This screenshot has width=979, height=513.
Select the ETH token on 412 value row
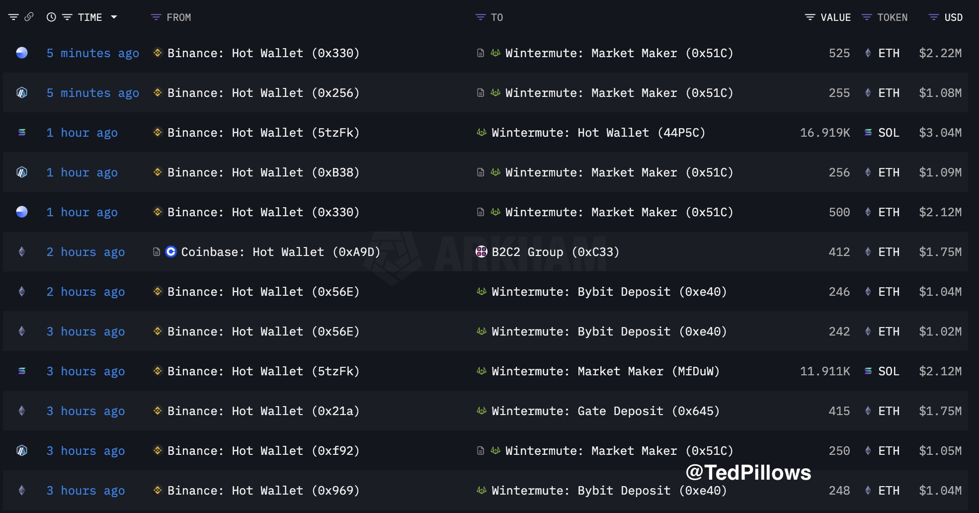tap(889, 252)
